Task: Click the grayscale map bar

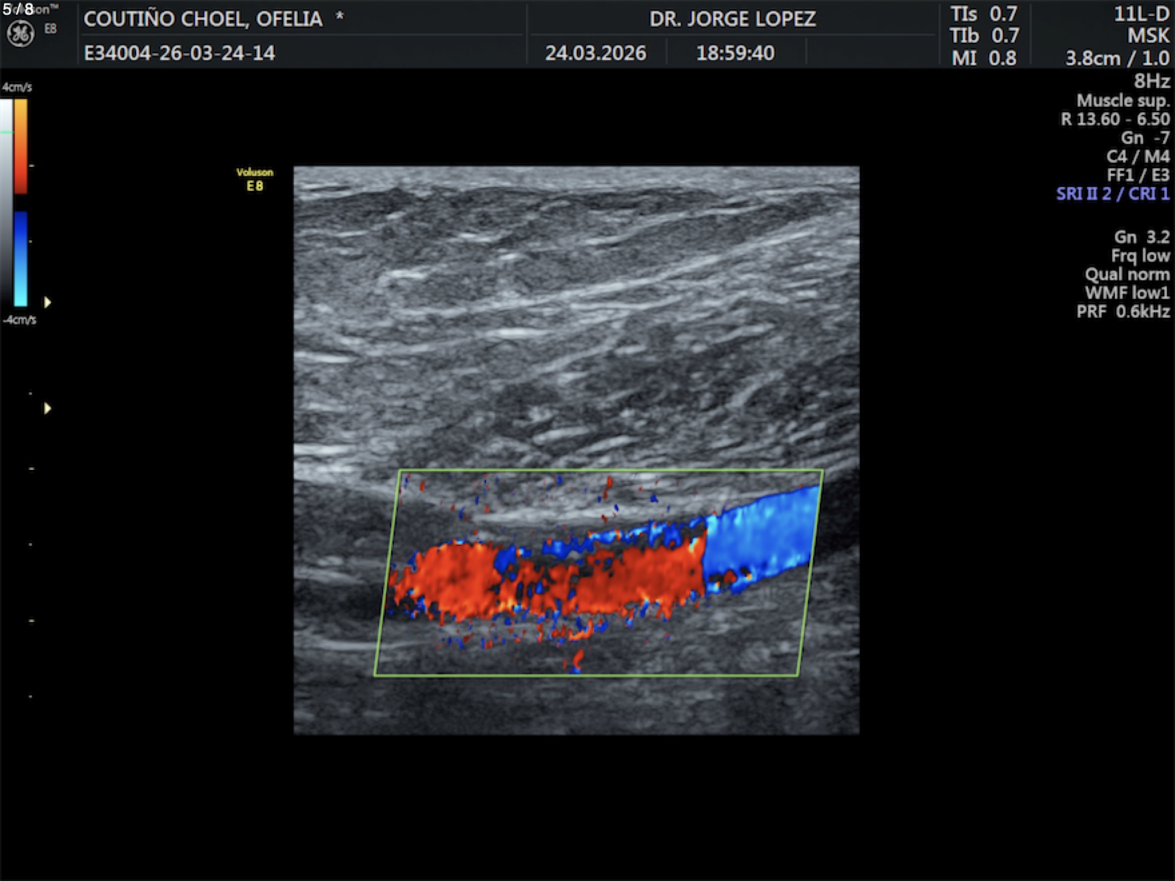Action: coord(6,200)
